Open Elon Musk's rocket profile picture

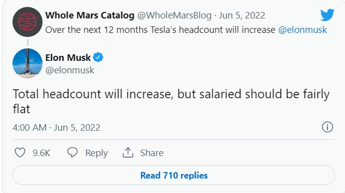[27, 63]
